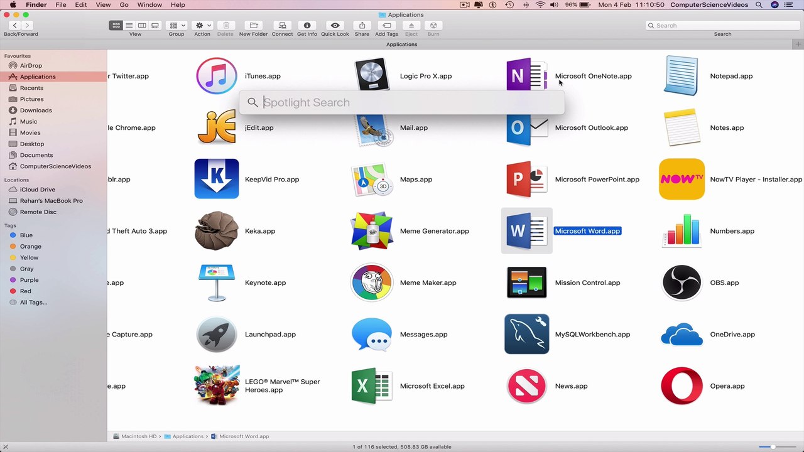Select the Microsoft Excel app icon
Viewport: 804px width, 452px height.
click(x=372, y=386)
